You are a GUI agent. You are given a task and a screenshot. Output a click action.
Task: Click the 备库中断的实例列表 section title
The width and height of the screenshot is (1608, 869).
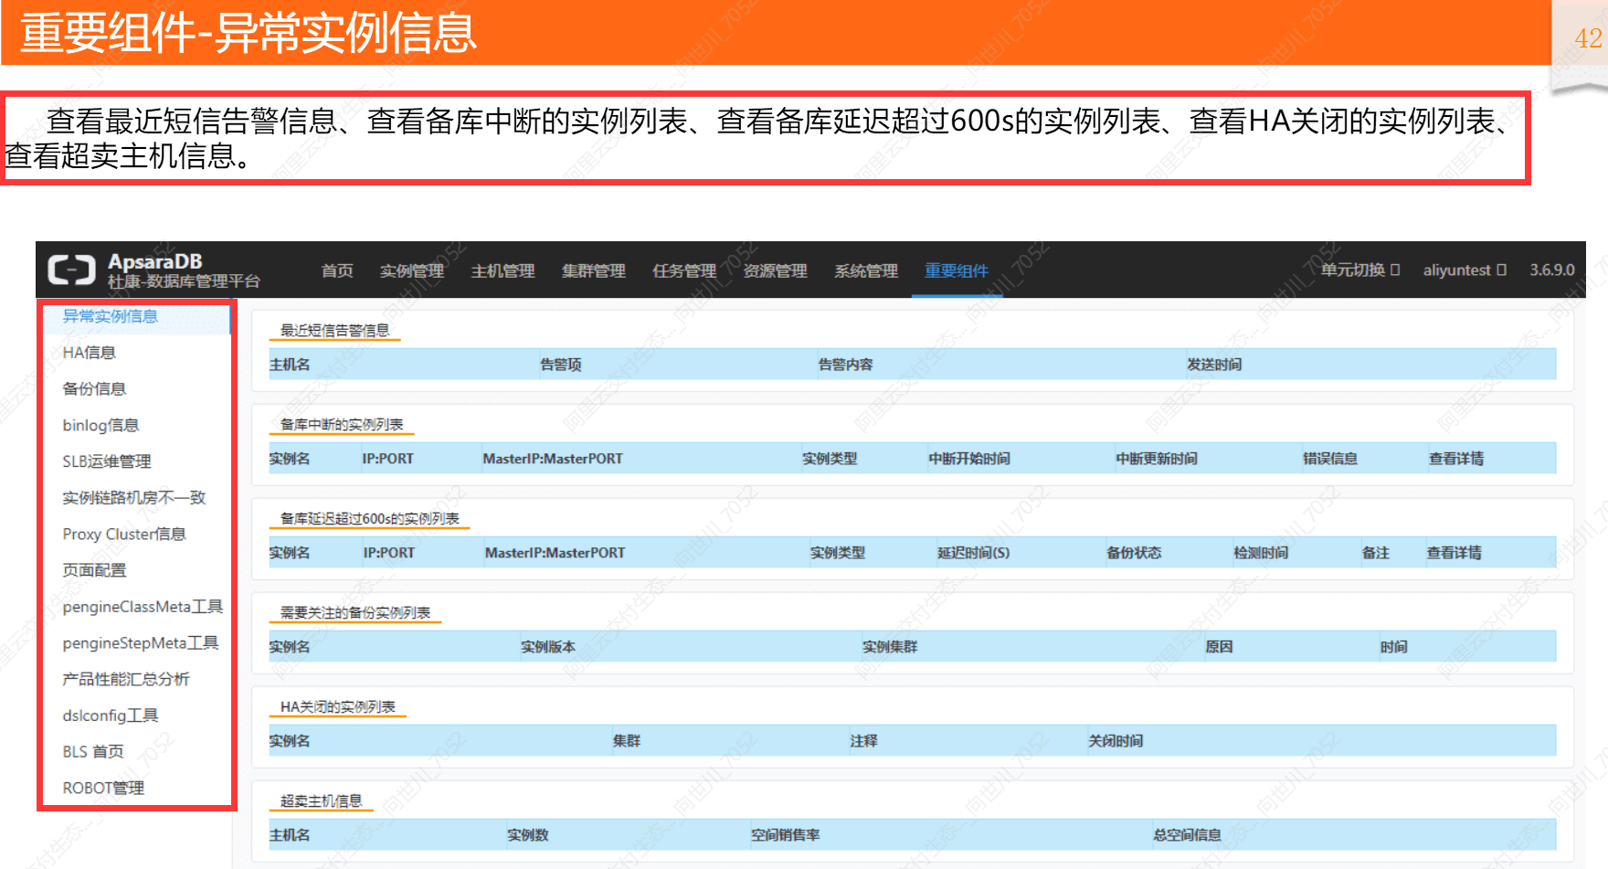click(x=342, y=425)
